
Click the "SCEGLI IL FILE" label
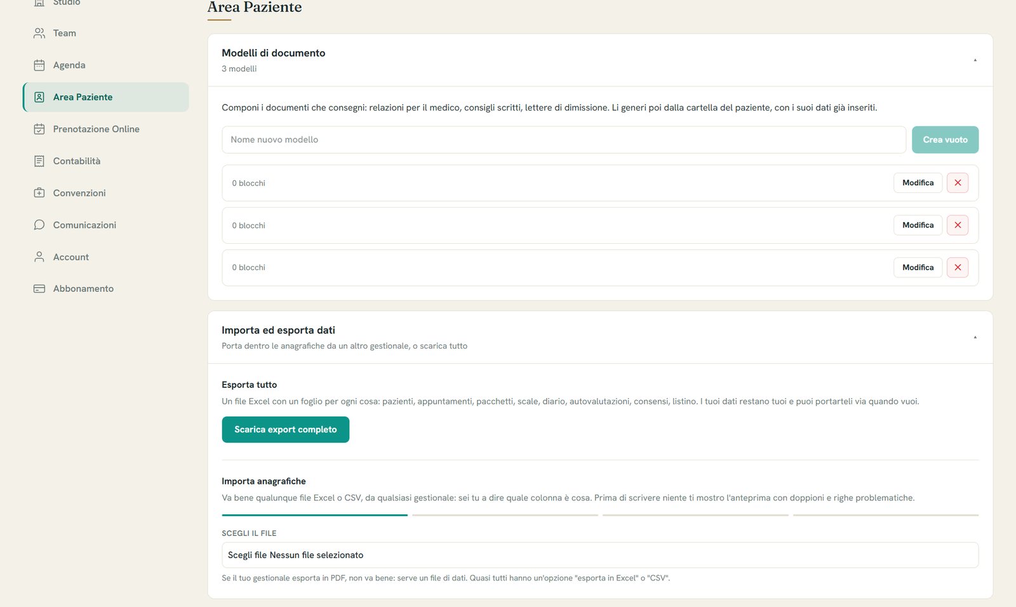coord(249,533)
